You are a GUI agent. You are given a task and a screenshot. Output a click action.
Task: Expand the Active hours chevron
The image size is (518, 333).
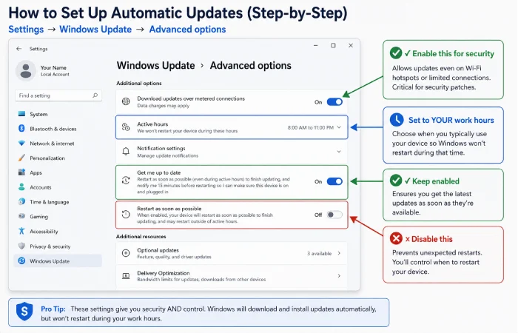(339, 127)
